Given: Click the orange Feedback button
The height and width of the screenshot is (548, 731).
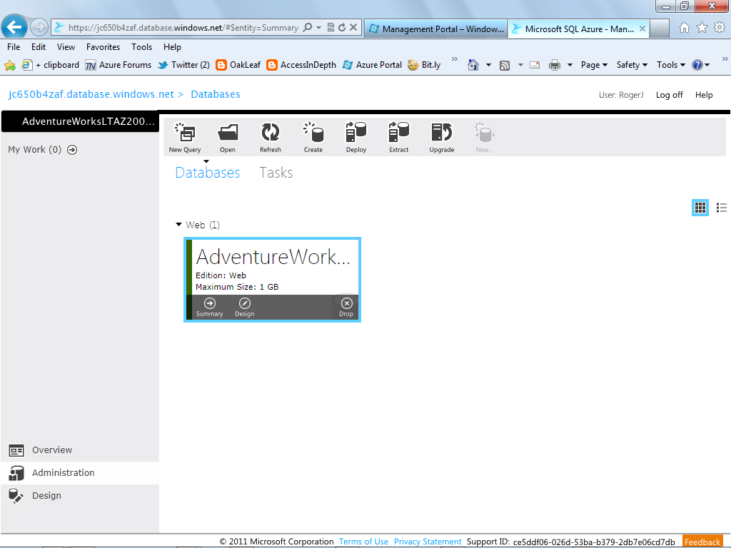Looking at the screenshot, I should coord(702,542).
